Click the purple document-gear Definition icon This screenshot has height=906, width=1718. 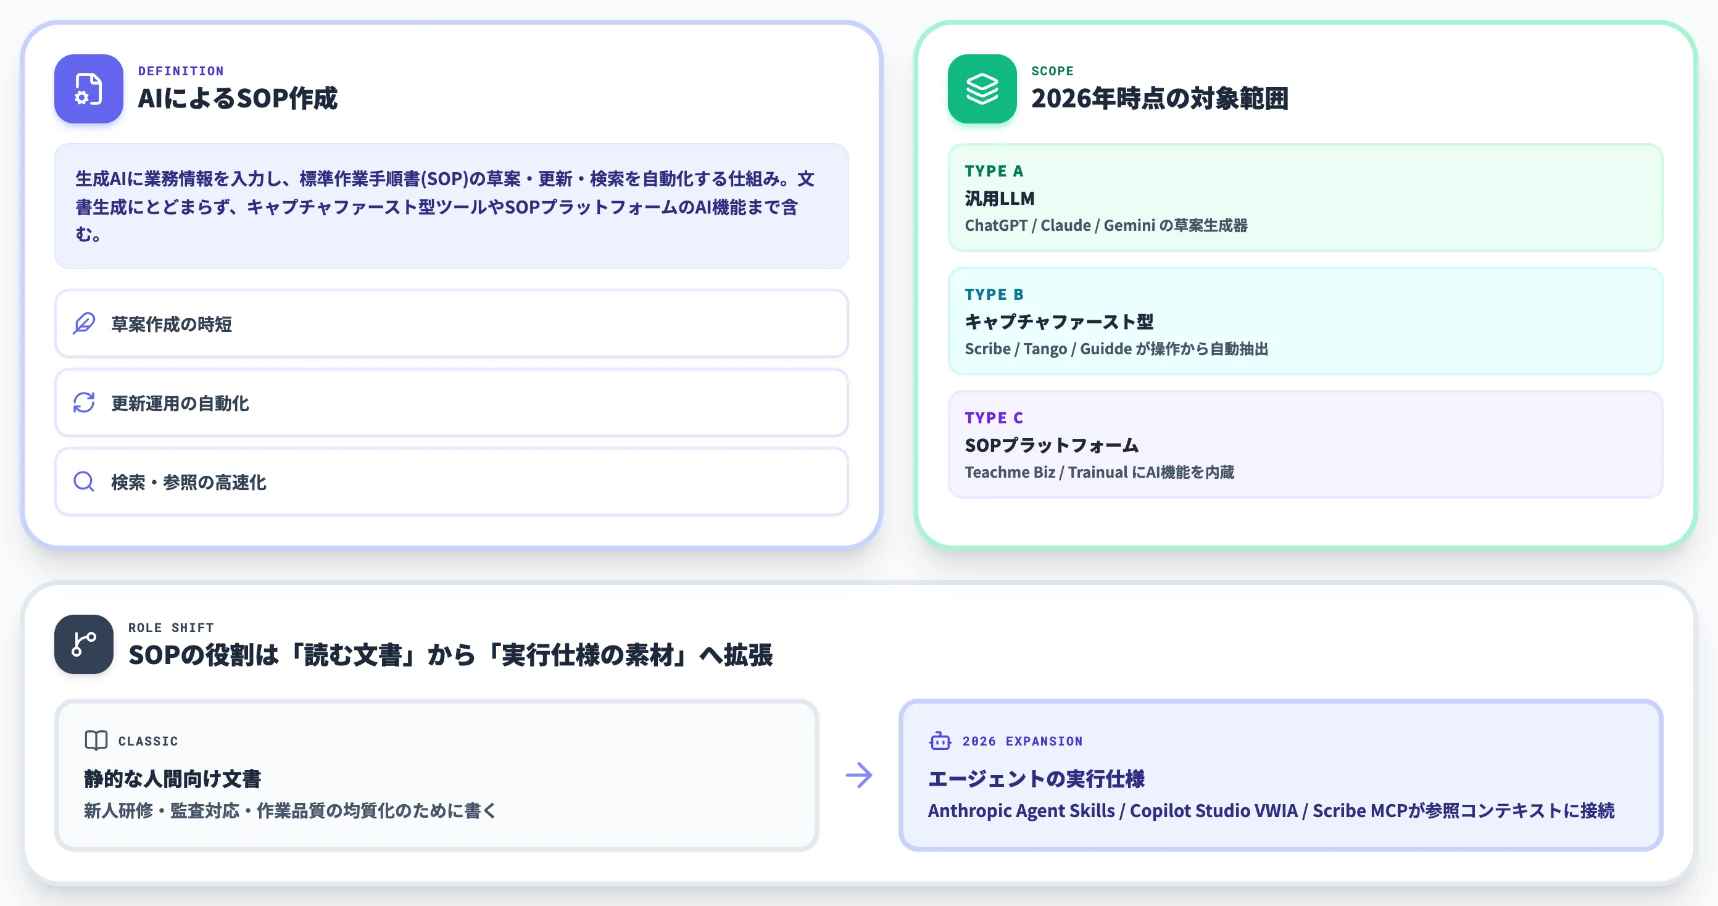(x=89, y=89)
